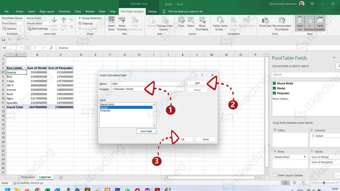Click dialog help question mark
340x191 pixels.
[x=202, y=75]
